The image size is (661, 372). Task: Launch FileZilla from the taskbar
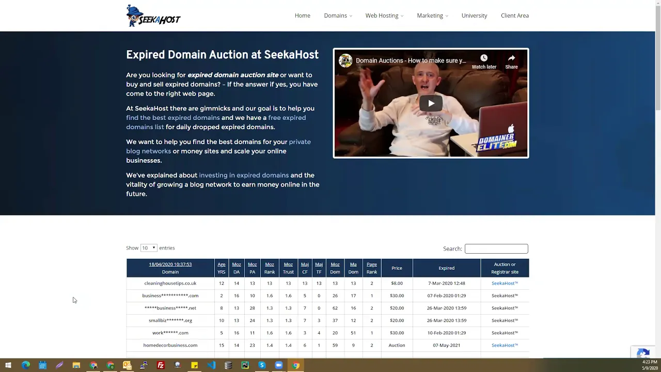(x=161, y=365)
